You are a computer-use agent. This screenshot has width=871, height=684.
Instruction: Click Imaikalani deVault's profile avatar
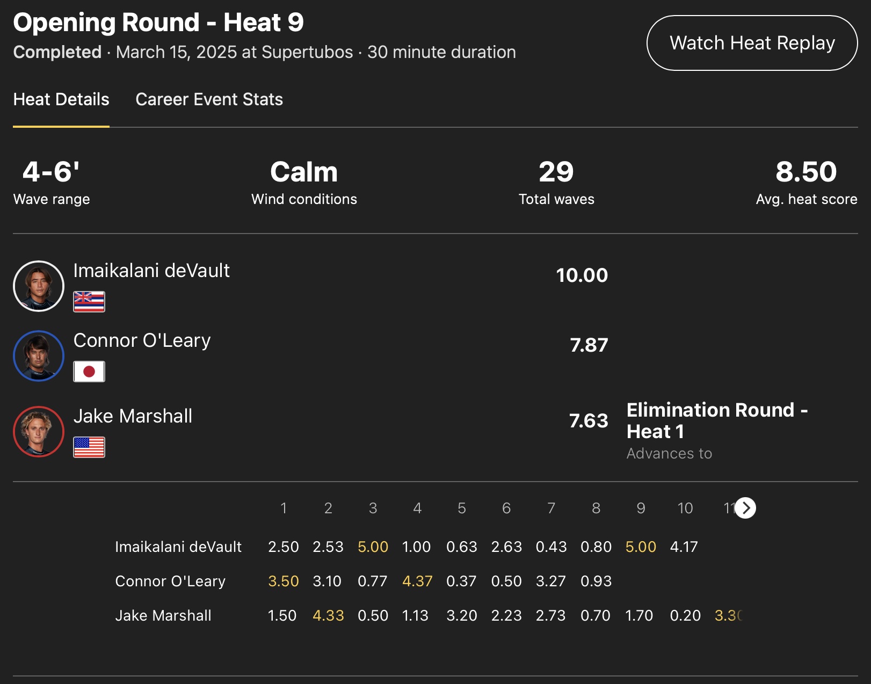pyautogui.click(x=39, y=286)
